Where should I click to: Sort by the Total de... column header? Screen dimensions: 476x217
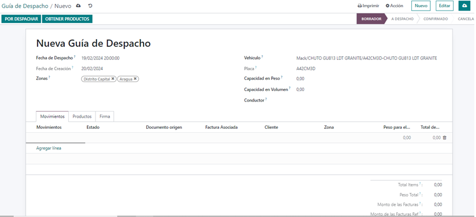pyautogui.click(x=430, y=127)
